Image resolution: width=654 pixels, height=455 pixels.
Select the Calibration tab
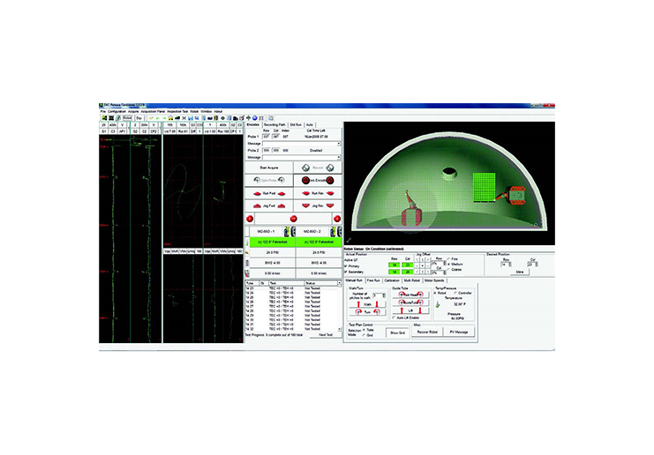point(392,280)
